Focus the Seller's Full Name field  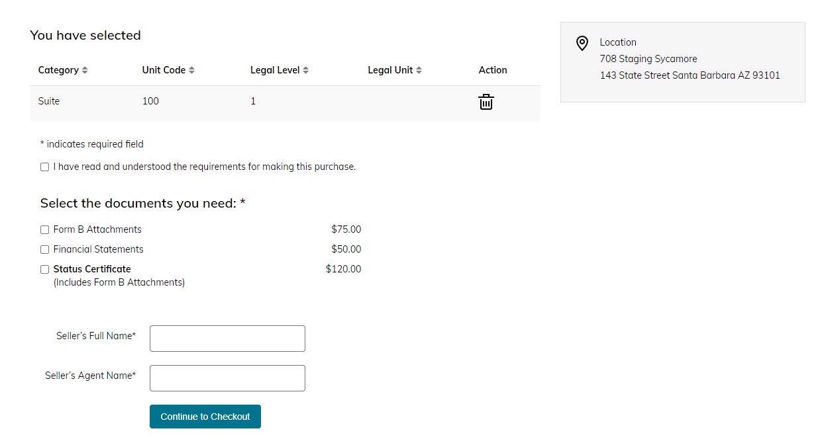click(227, 339)
